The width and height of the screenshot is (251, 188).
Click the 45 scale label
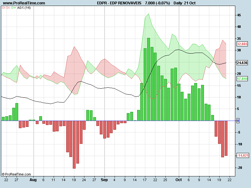click(239, 15)
